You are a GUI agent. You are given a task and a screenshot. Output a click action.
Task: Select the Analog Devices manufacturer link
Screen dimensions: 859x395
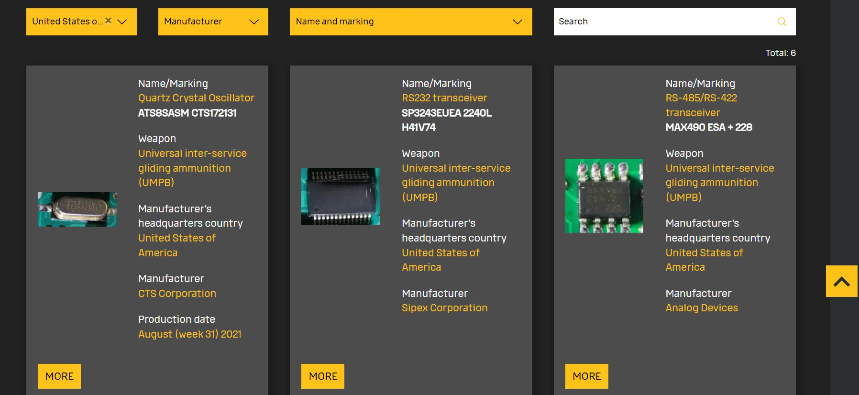(x=702, y=308)
